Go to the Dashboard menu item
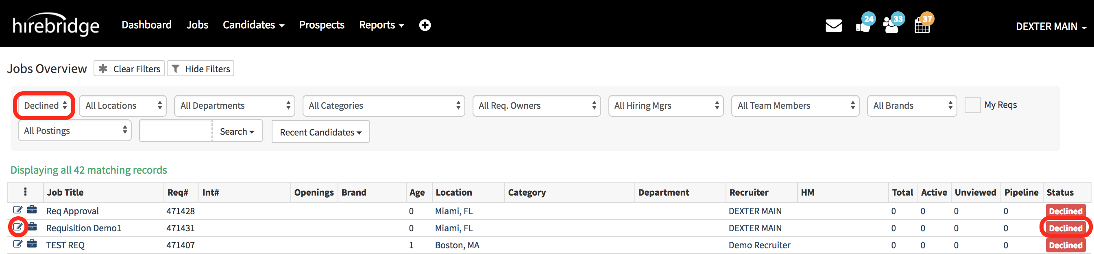The image size is (1094, 254). pos(146,25)
